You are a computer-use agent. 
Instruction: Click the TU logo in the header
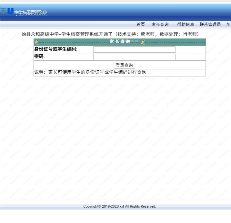tap(7, 11)
